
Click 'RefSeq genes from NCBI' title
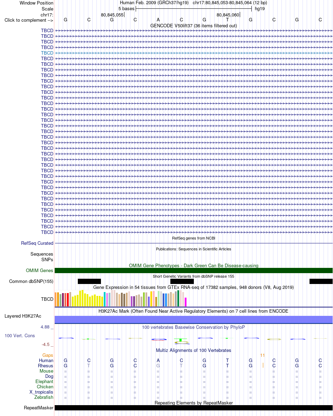point(193,238)
